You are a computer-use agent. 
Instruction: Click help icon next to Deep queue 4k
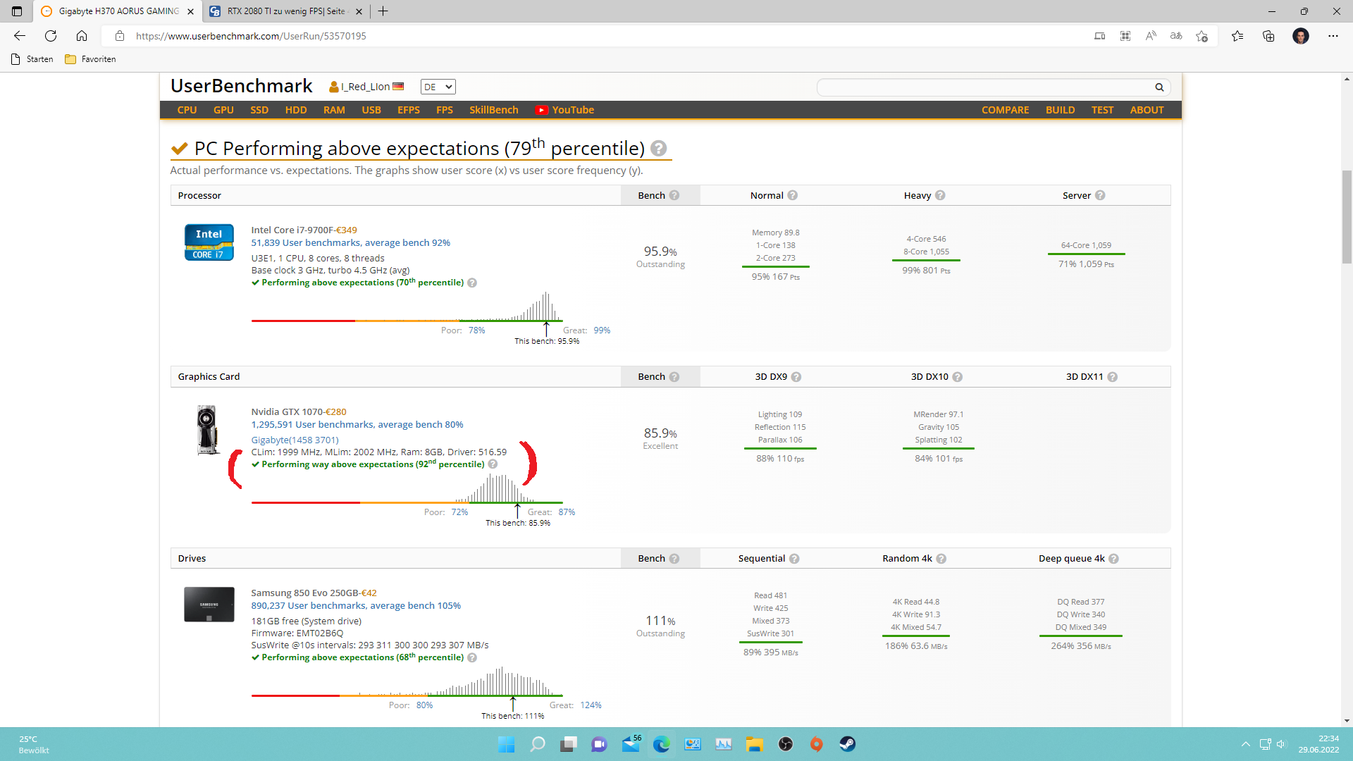click(x=1113, y=559)
